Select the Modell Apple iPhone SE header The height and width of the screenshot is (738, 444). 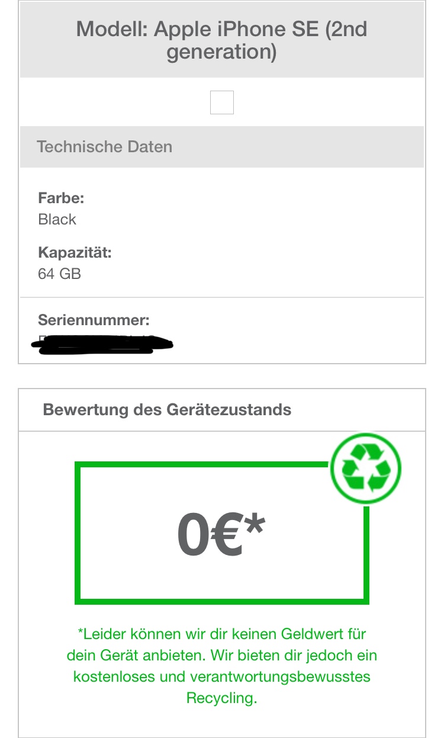(221, 40)
